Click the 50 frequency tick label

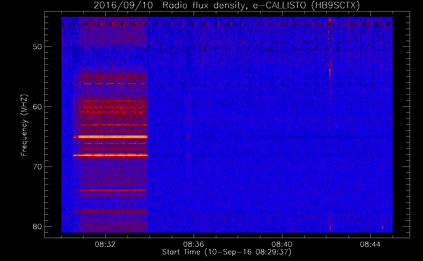(x=37, y=47)
